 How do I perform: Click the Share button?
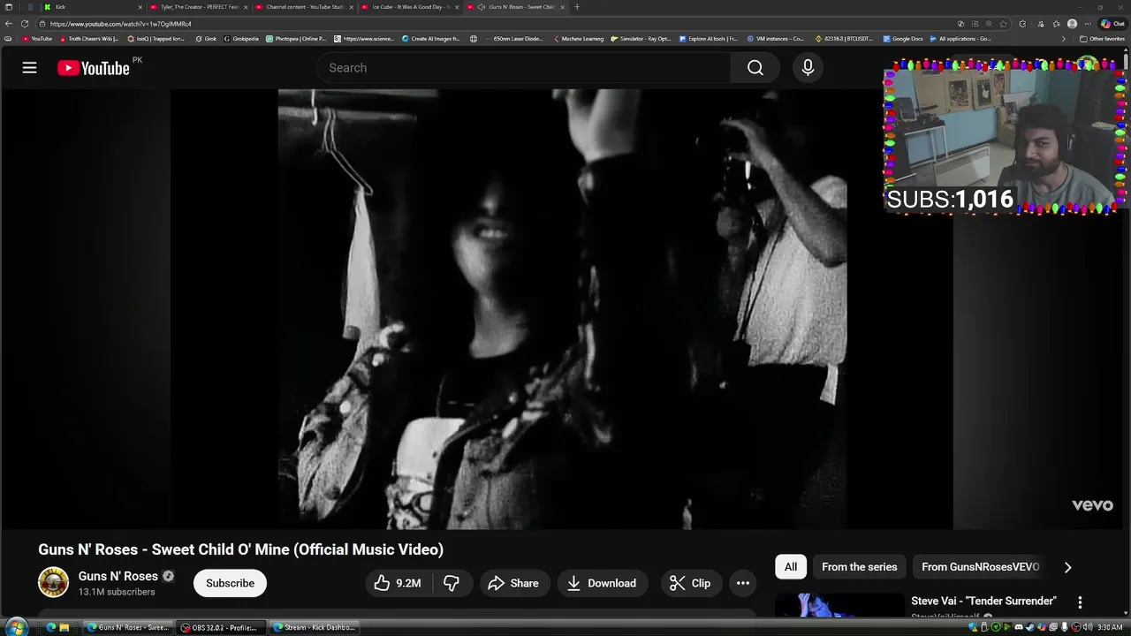coord(512,583)
